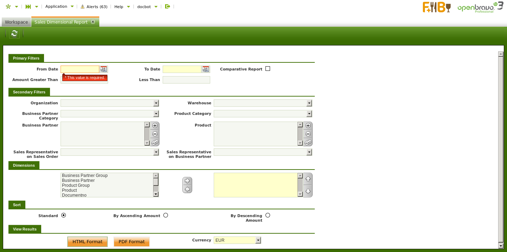Click the logout icon in top bar
507x252 pixels.
tap(168, 6)
